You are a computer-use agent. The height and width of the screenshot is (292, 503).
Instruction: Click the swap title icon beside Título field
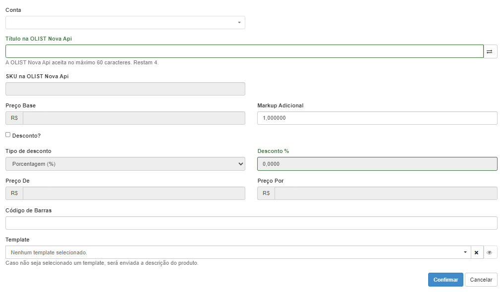click(490, 51)
